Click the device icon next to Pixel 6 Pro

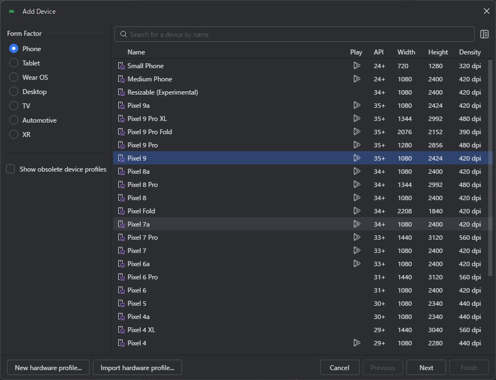pos(122,277)
